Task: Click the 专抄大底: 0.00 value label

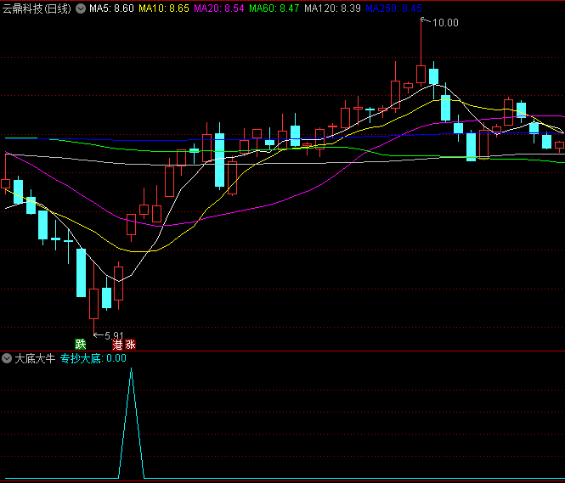Action: pos(93,358)
